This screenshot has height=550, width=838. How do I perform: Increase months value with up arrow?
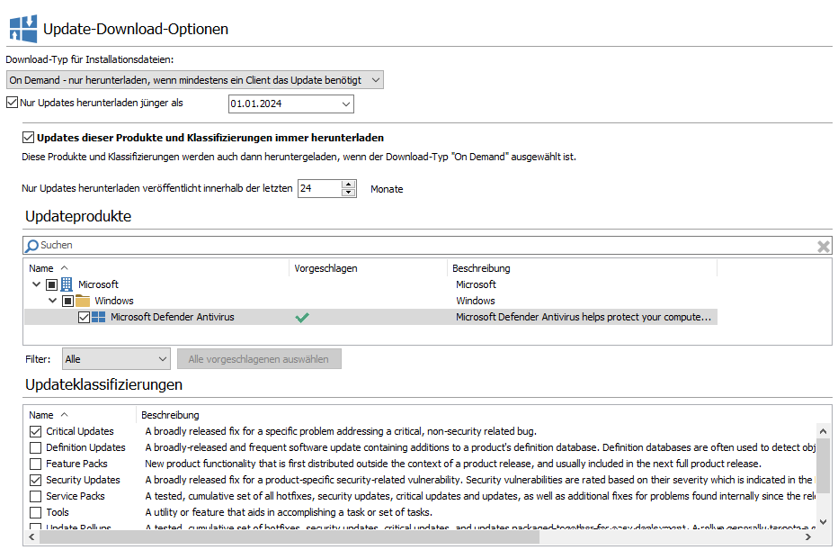pos(349,185)
